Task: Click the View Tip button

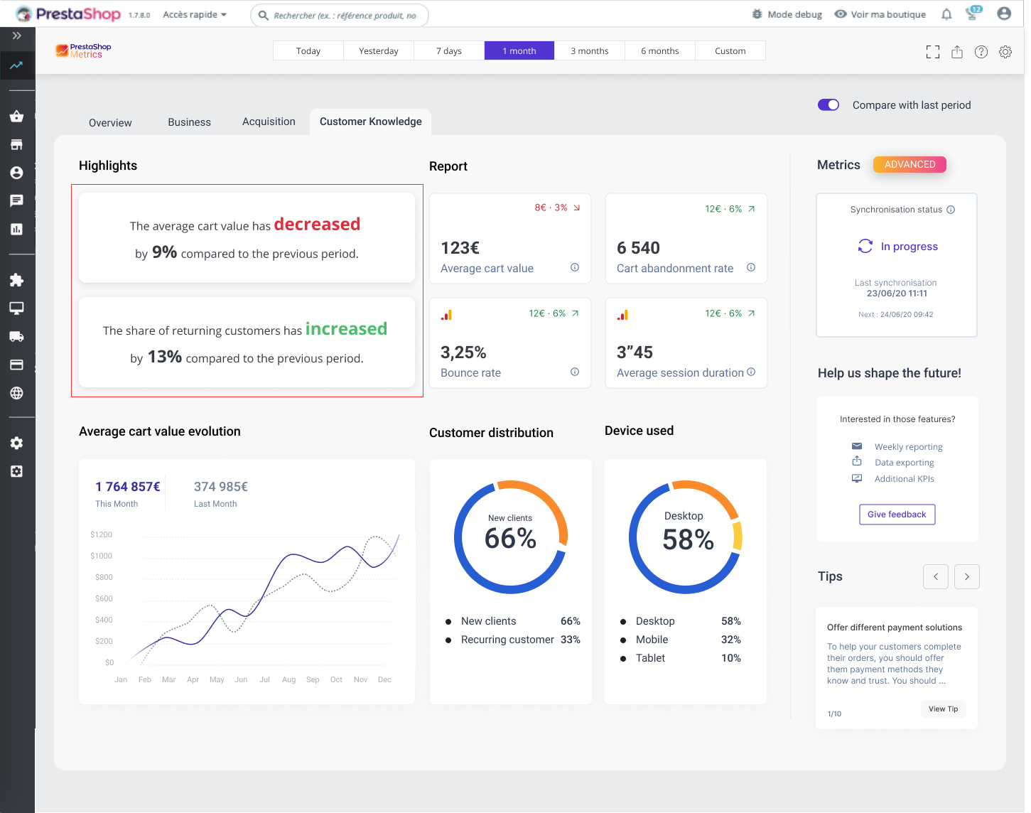Action: click(x=943, y=709)
